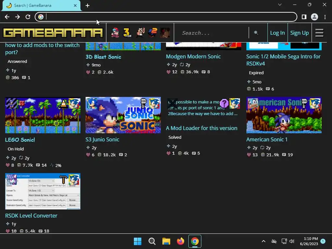Image resolution: width=332 pixels, height=249 pixels.
Task: Reload the current page
Action: [28, 17]
